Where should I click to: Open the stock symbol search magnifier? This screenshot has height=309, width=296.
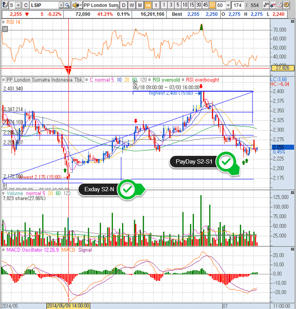[67, 5]
